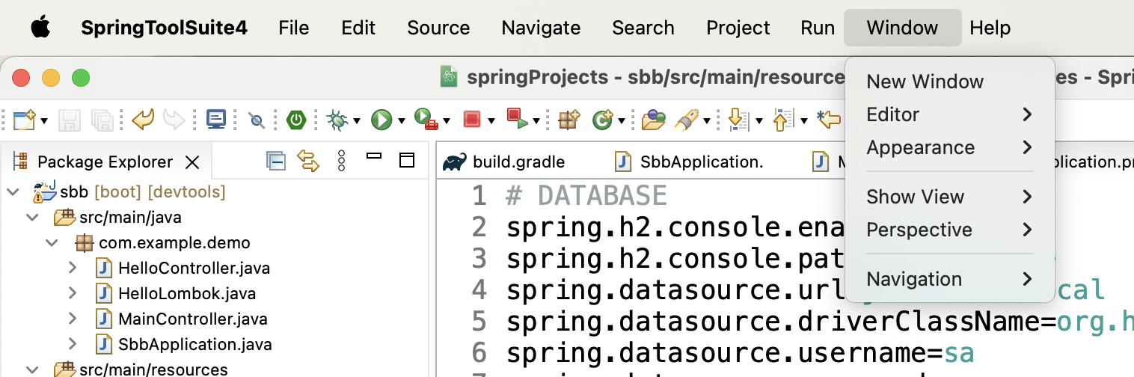Viewport: 1134px width, 377px height.
Task: Open the Debug dropdown arrow
Action: tap(357, 121)
